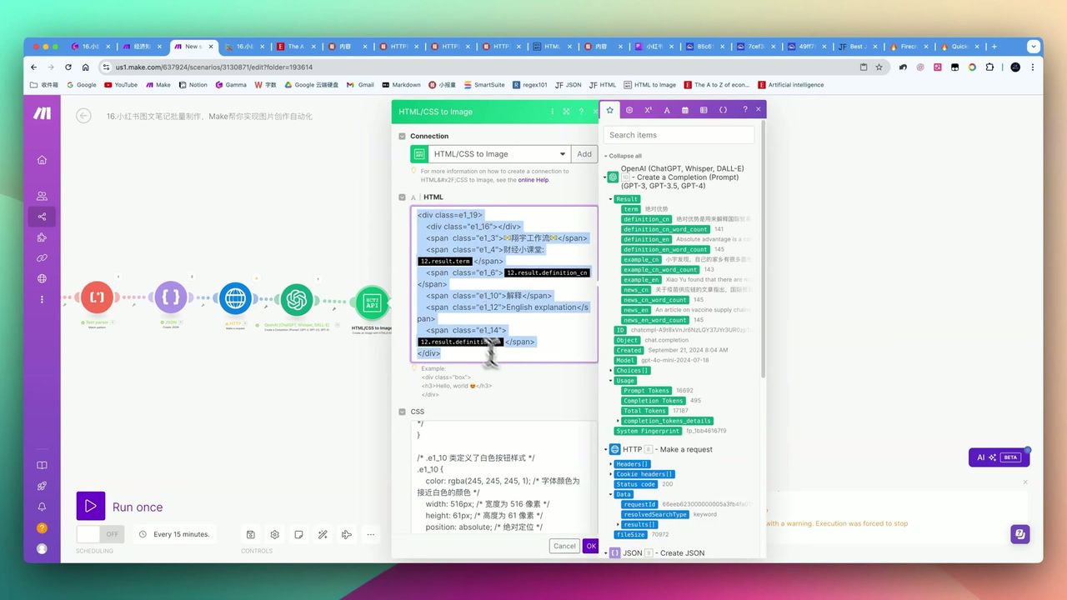This screenshot has width=1067, height=600.
Task: Click the Search items field in mapping panel
Action: pyautogui.click(x=679, y=134)
